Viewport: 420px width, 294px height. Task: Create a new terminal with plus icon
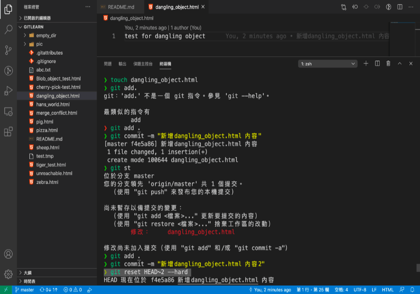pyautogui.click(x=366, y=63)
